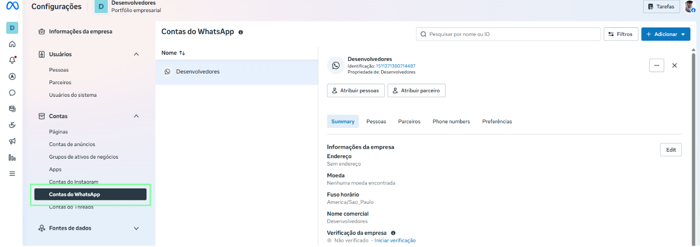Viewport: 700px width, 247px height.
Task: Switch to the Phone numbers tab
Action: click(x=451, y=121)
